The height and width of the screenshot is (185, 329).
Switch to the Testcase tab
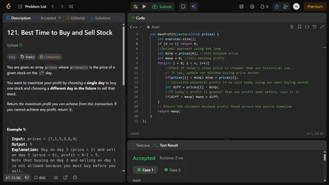click(x=140, y=145)
